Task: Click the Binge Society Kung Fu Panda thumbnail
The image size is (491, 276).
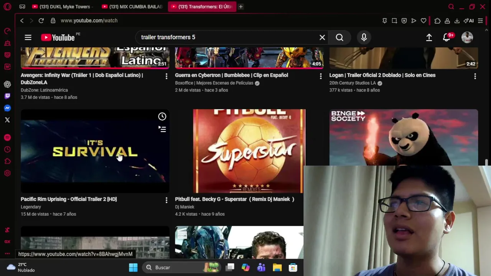Action: pyautogui.click(x=404, y=137)
